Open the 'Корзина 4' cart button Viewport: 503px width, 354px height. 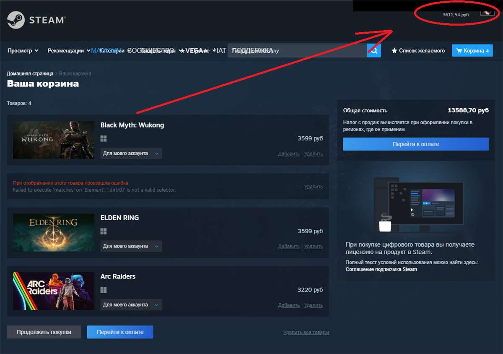[x=472, y=51]
